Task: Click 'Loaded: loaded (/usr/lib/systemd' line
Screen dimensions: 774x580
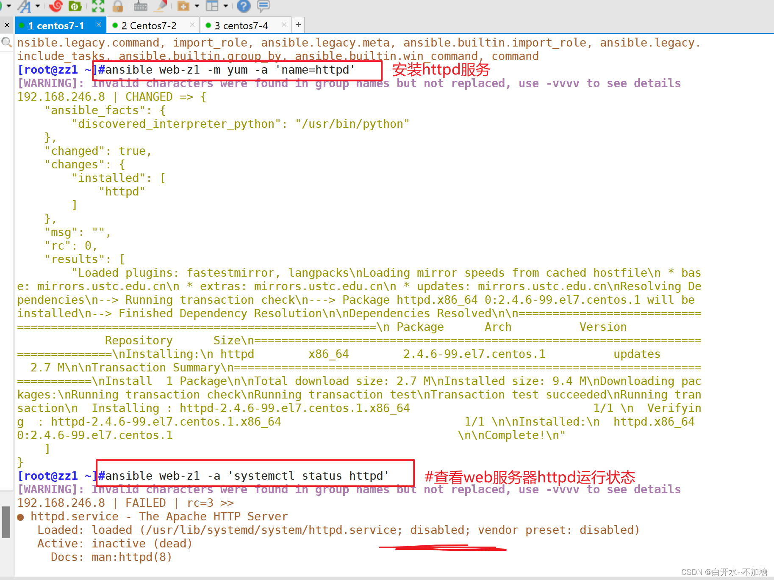Action: [x=338, y=530]
